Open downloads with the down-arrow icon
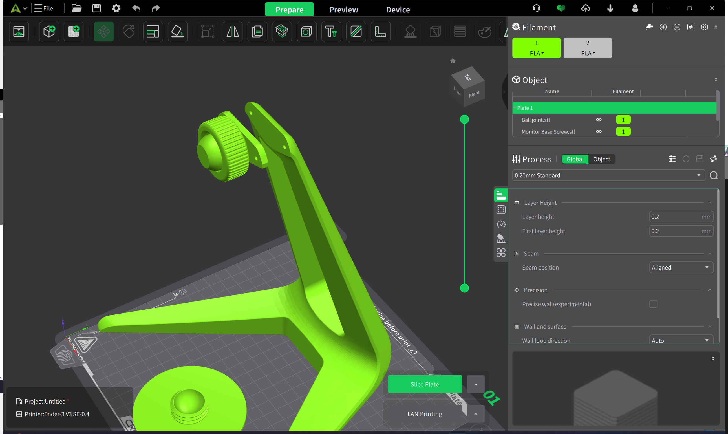728x434 pixels. (x=610, y=8)
